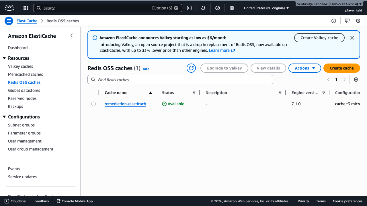Open AWS help with the question mark icon
367x206 pixels.
click(217, 8)
